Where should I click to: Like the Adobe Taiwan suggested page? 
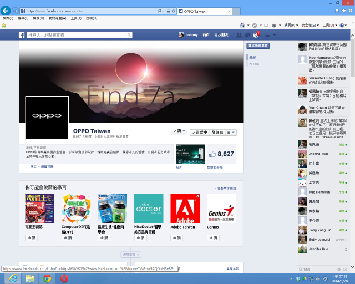coord(177,238)
